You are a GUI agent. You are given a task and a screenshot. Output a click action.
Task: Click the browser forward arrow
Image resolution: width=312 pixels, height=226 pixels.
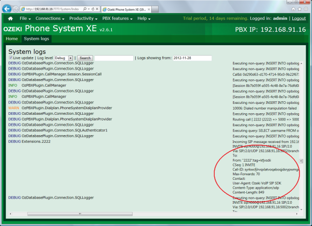[16, 9]
